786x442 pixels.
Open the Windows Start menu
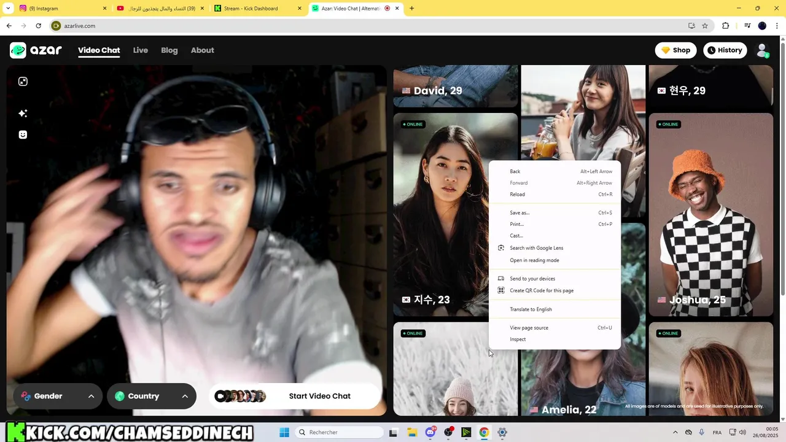coord(284,432)
